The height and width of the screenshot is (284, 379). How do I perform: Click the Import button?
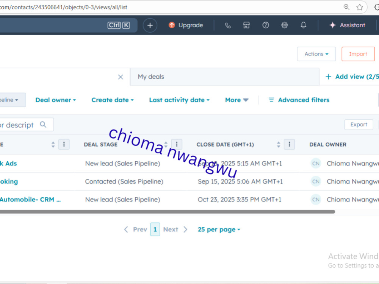click(x=358, y=54)
